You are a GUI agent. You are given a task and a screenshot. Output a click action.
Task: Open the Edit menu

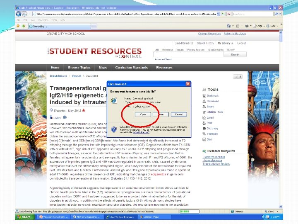(x=25, y=20)
